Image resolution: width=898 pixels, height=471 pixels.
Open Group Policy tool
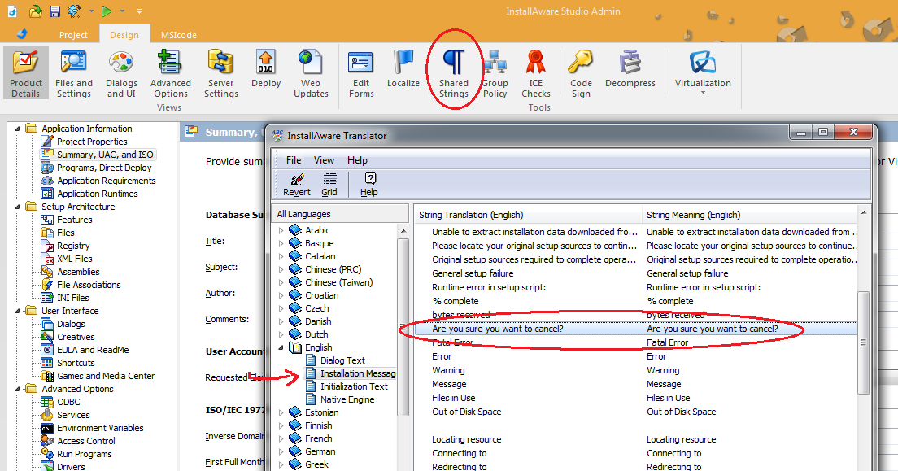pyautogui.click(x=495, y=75)
